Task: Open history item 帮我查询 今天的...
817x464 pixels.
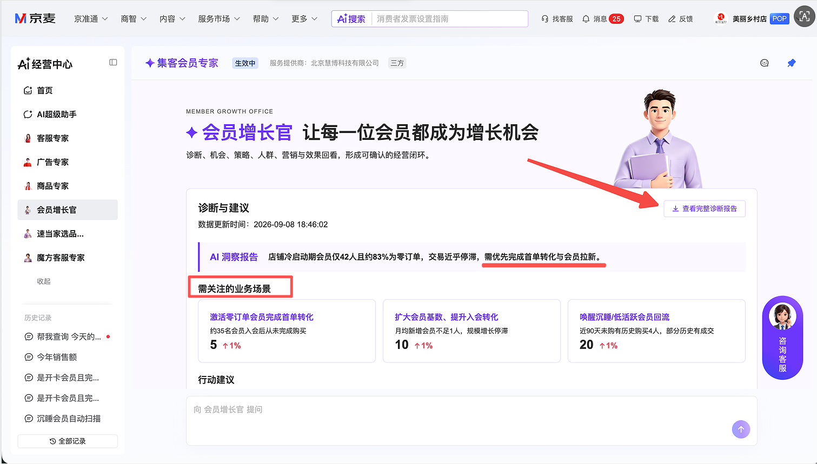Action: pyautogui.click(x=69, y=337)
